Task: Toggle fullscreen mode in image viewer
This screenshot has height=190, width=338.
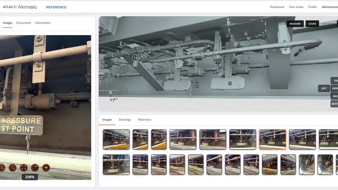Action: coord(24,167)
